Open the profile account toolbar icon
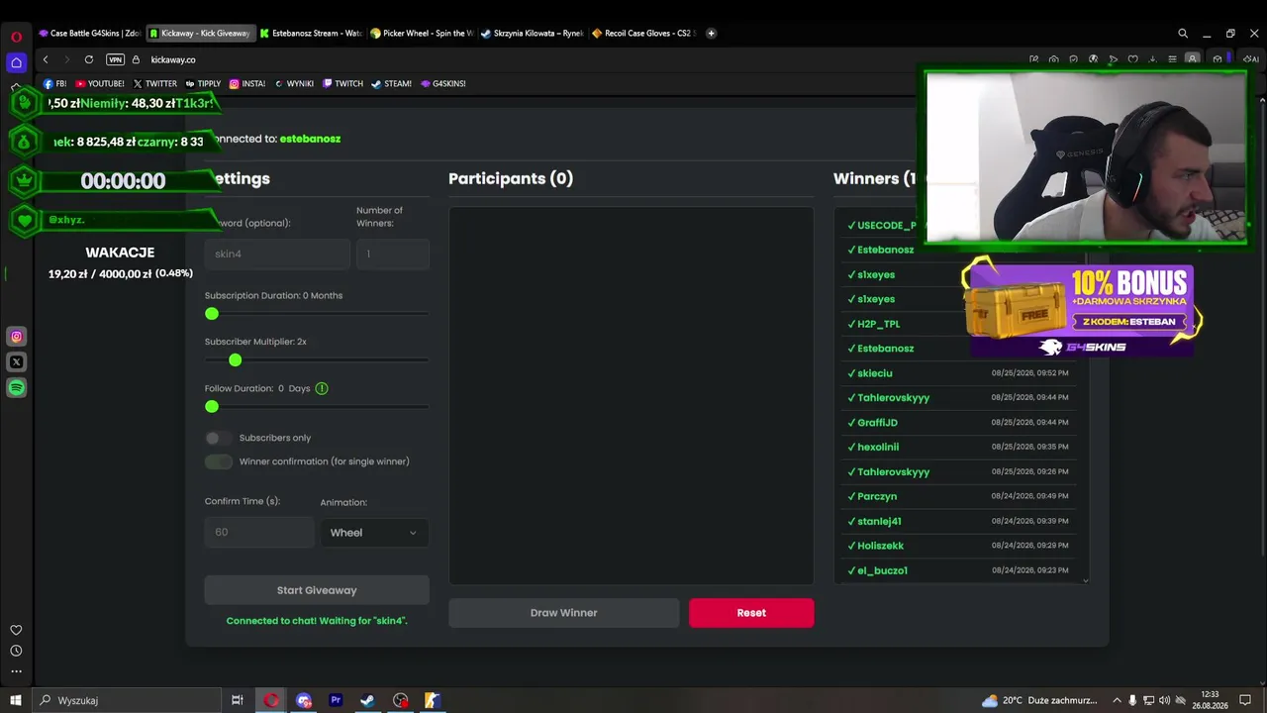 point(1192,59)
